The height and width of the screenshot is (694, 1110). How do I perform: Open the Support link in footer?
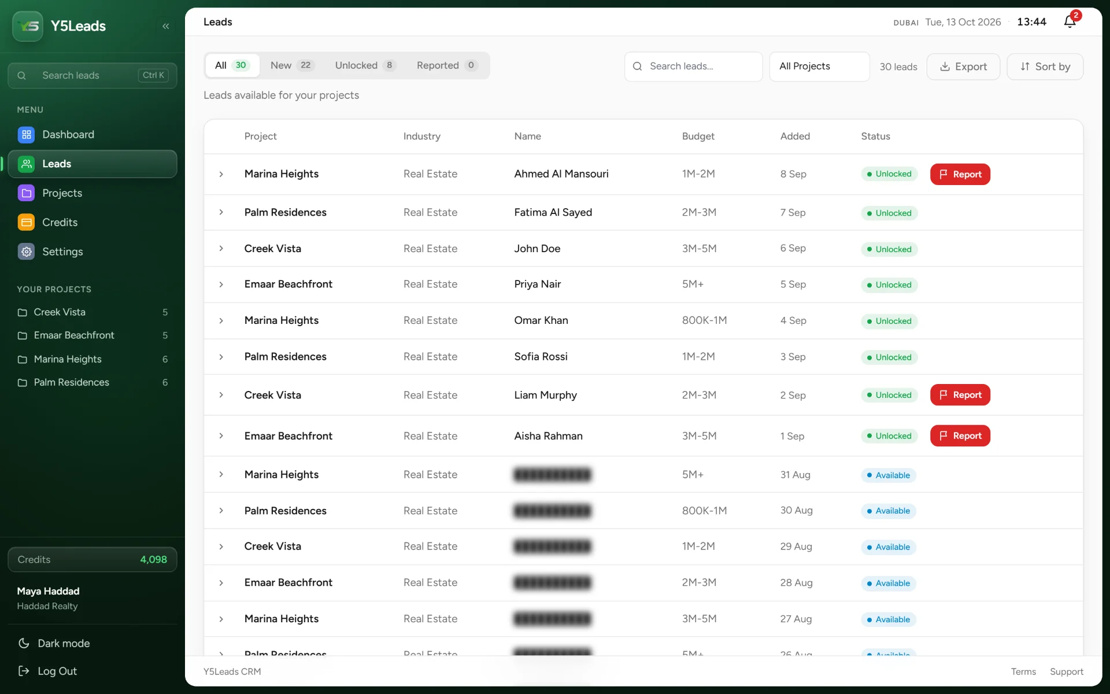(x=1067, y=671)
